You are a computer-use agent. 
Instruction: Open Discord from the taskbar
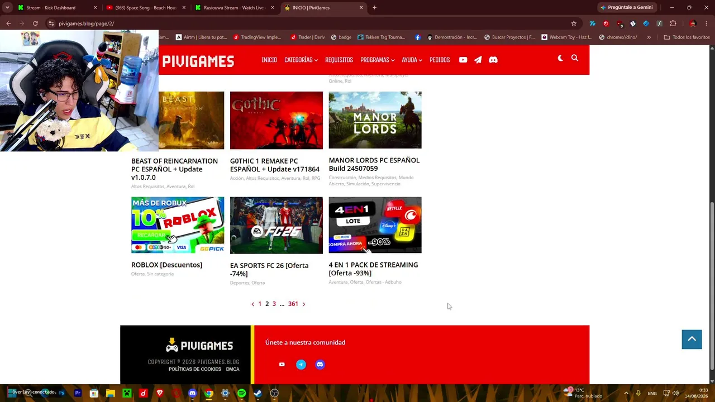[193, 393]
